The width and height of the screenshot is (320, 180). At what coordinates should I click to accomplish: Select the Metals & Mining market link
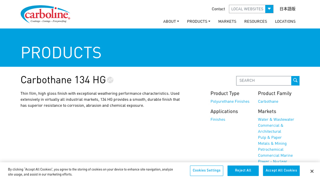(x=272, y=144)
